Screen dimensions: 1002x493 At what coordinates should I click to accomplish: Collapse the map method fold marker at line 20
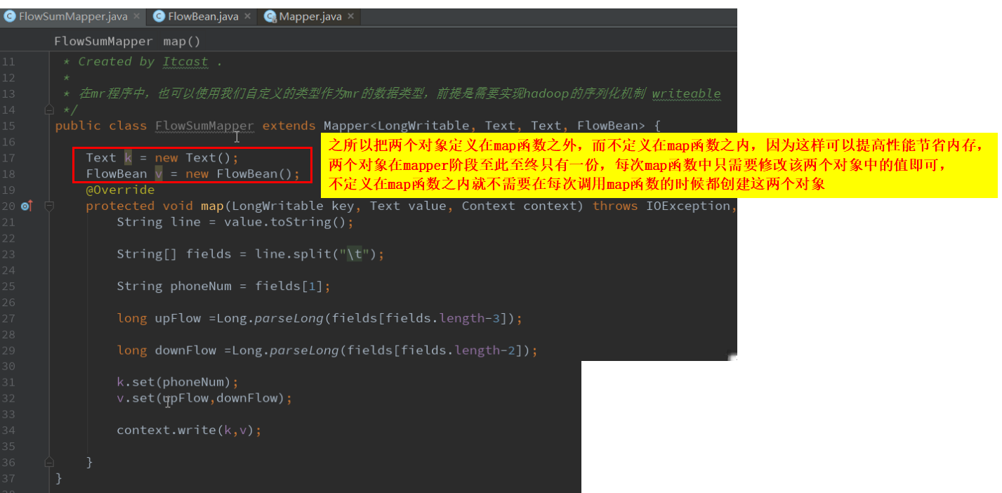pos(49,206)
